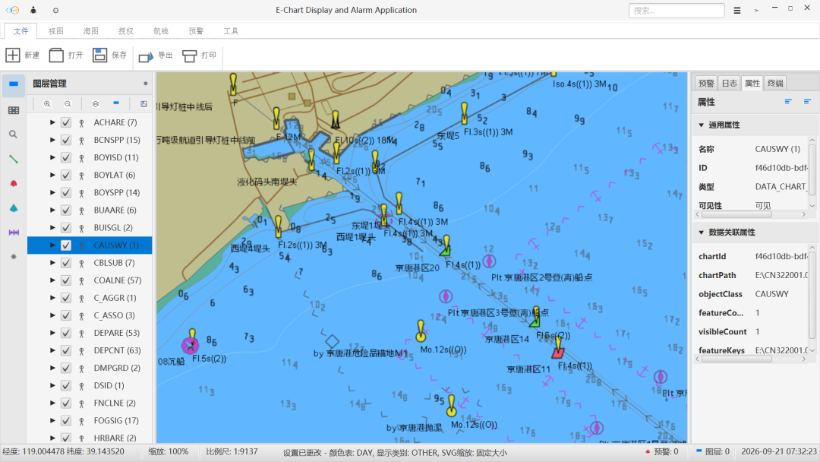The width and height of the screenshot is (820, 462).
Task: Activate the green route line tool
Action: (x=14, y=159)
